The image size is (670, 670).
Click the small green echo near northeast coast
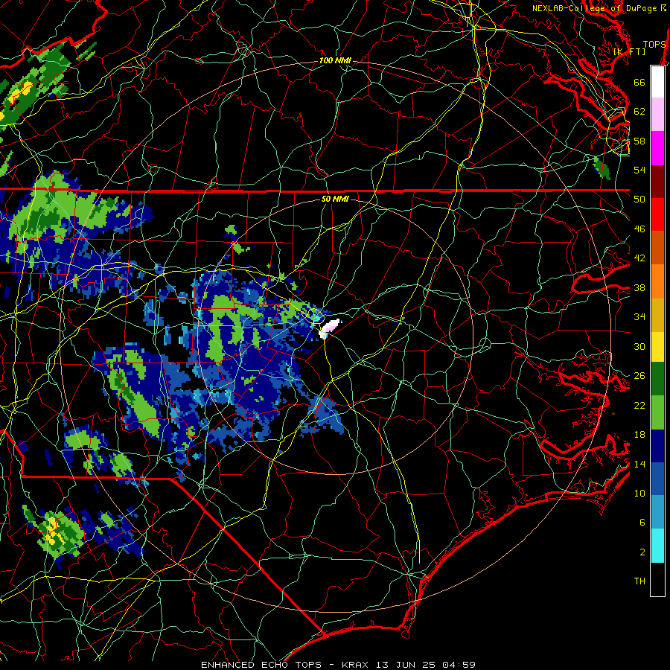602,167
